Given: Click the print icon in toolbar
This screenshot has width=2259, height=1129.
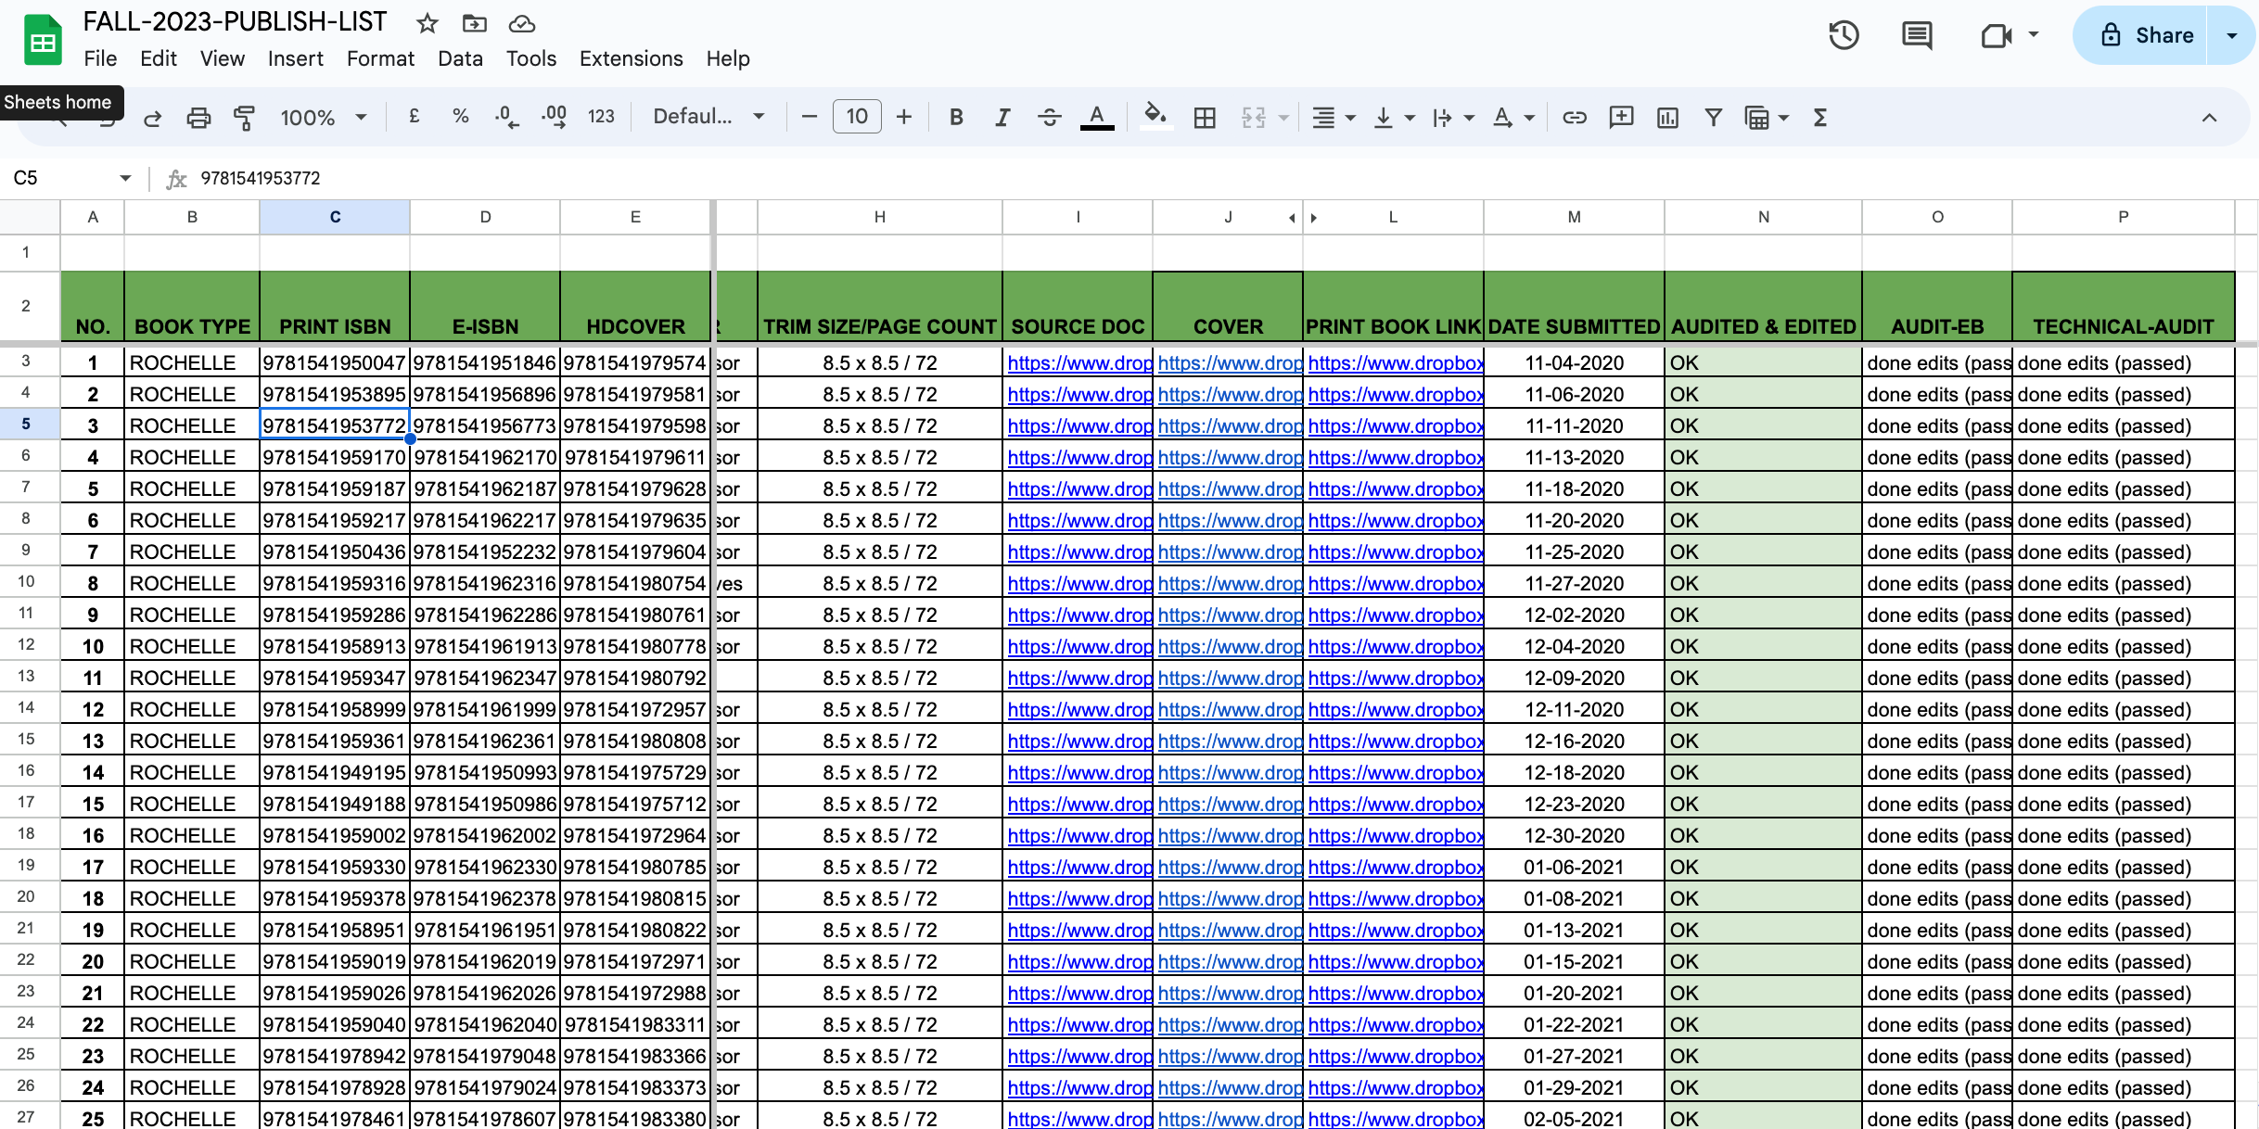Looking at the screenshot, I should coord(198,118).
